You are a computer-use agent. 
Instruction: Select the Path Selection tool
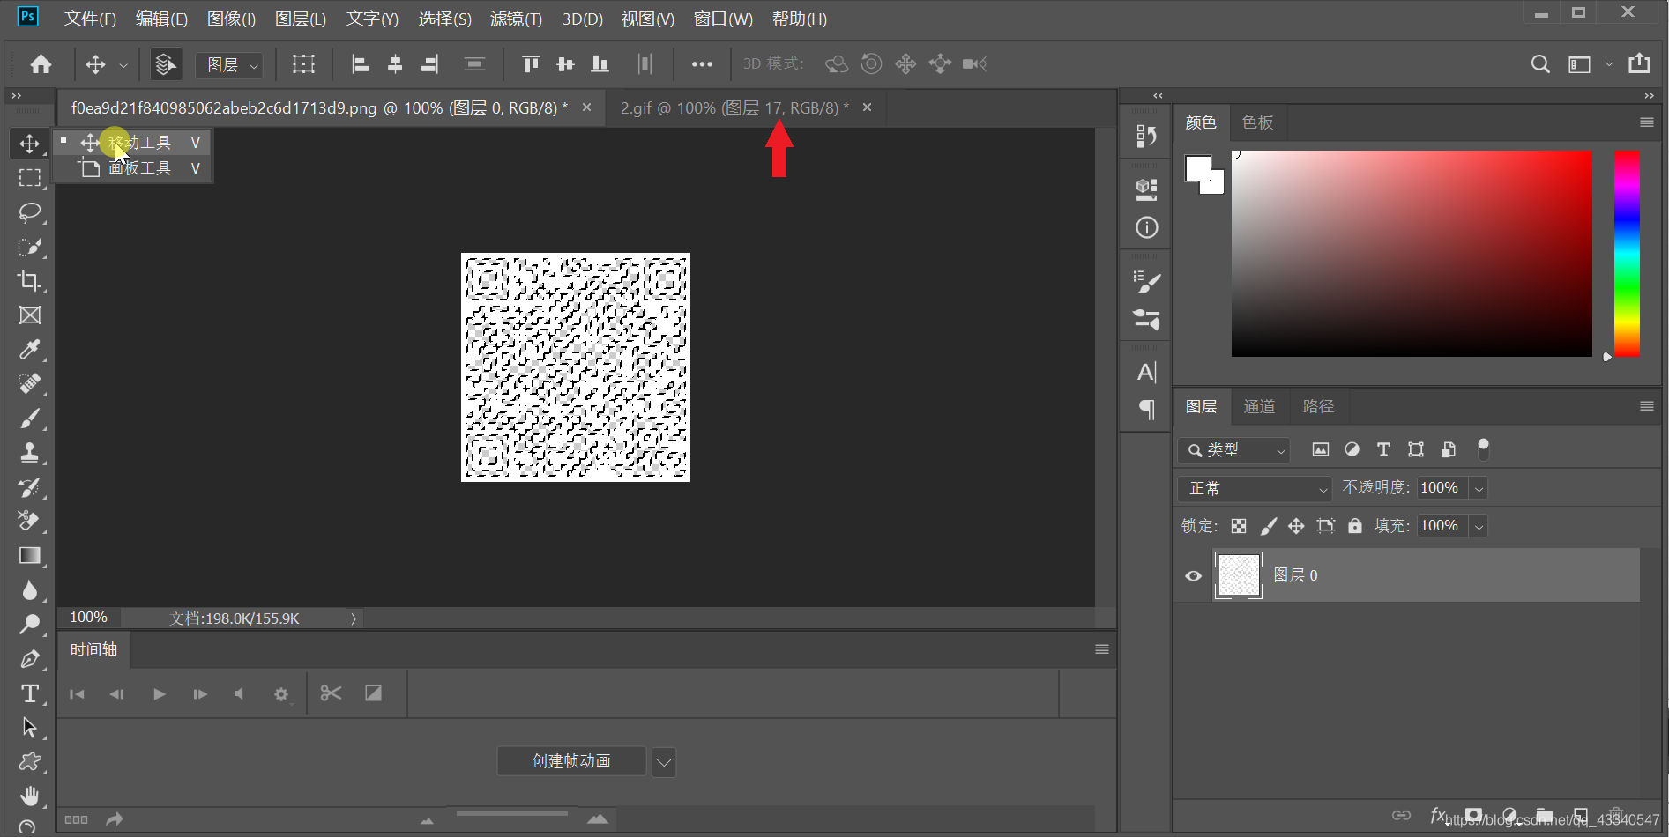coord(30,728)
